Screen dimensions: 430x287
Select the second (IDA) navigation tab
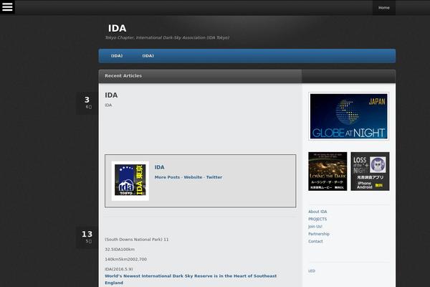point(148,56)
